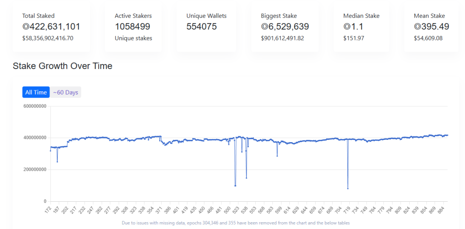Screen dimensions: 465x229
Task: Click the missing data epochs footnote
Action: point(236,223)
